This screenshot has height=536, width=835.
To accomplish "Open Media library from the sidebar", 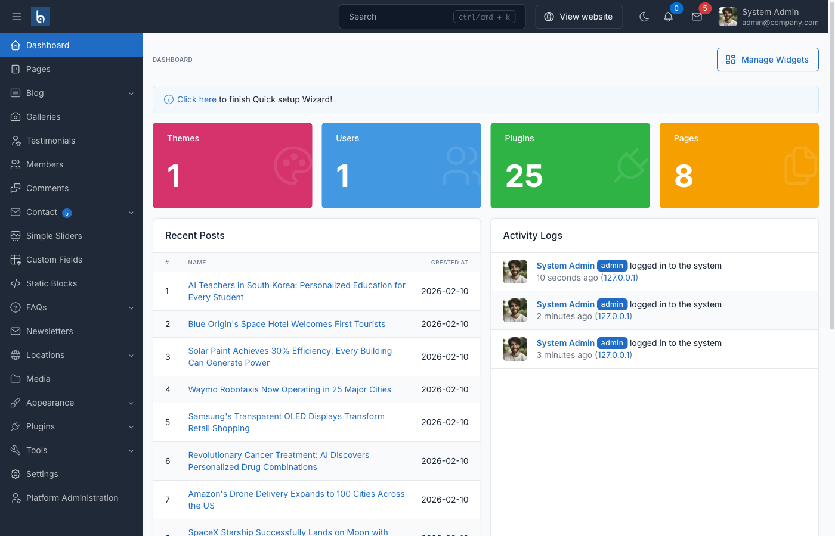I will pos(14,379).
